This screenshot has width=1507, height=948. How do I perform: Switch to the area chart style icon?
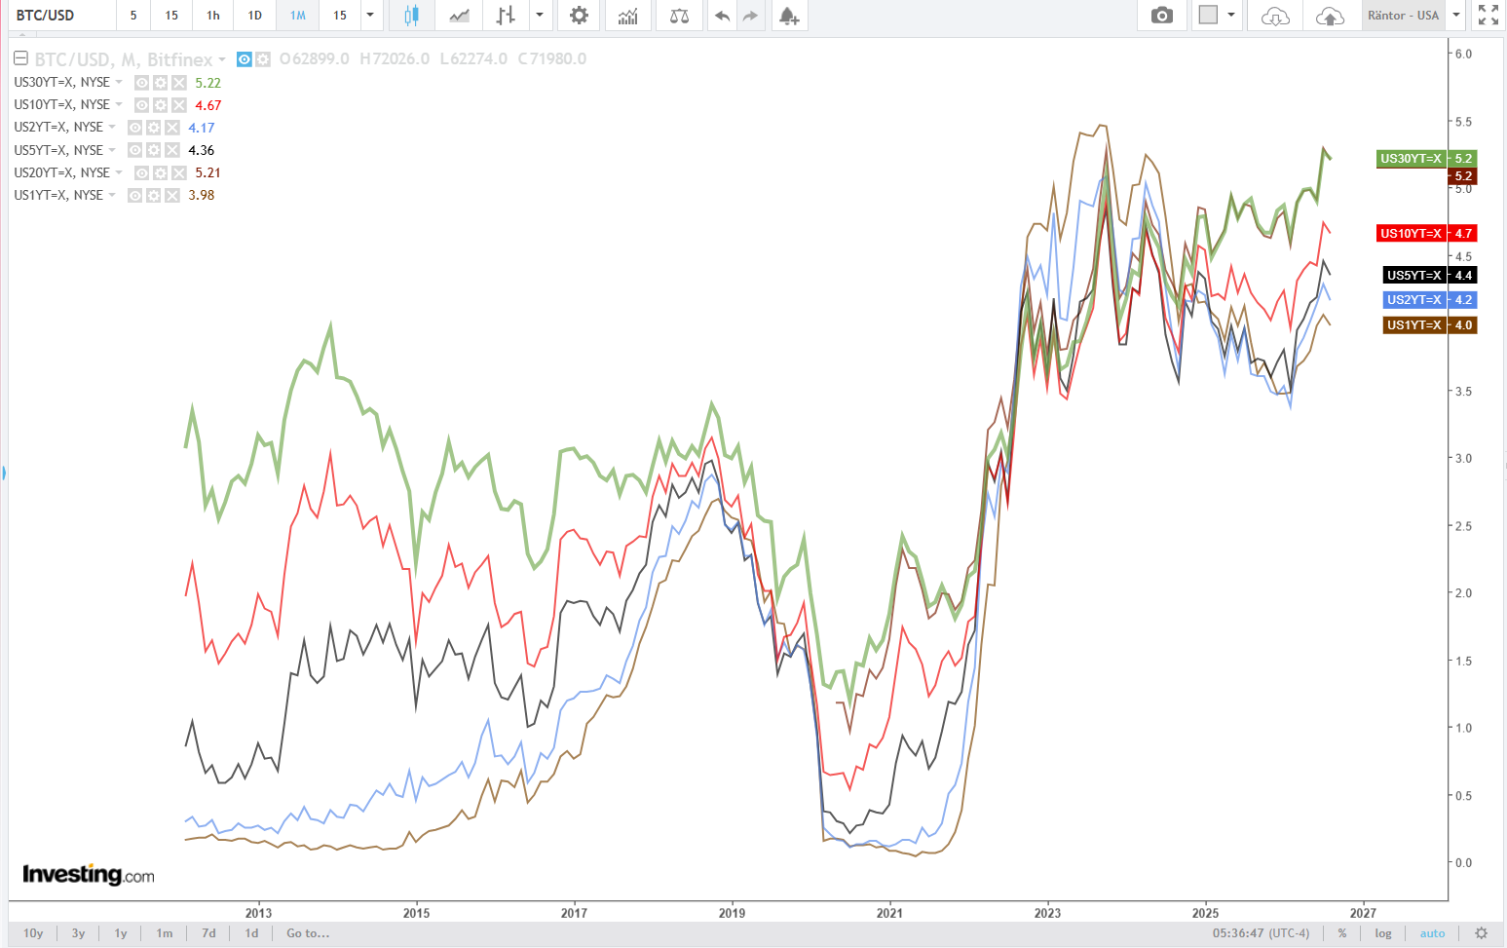(459, 16)
